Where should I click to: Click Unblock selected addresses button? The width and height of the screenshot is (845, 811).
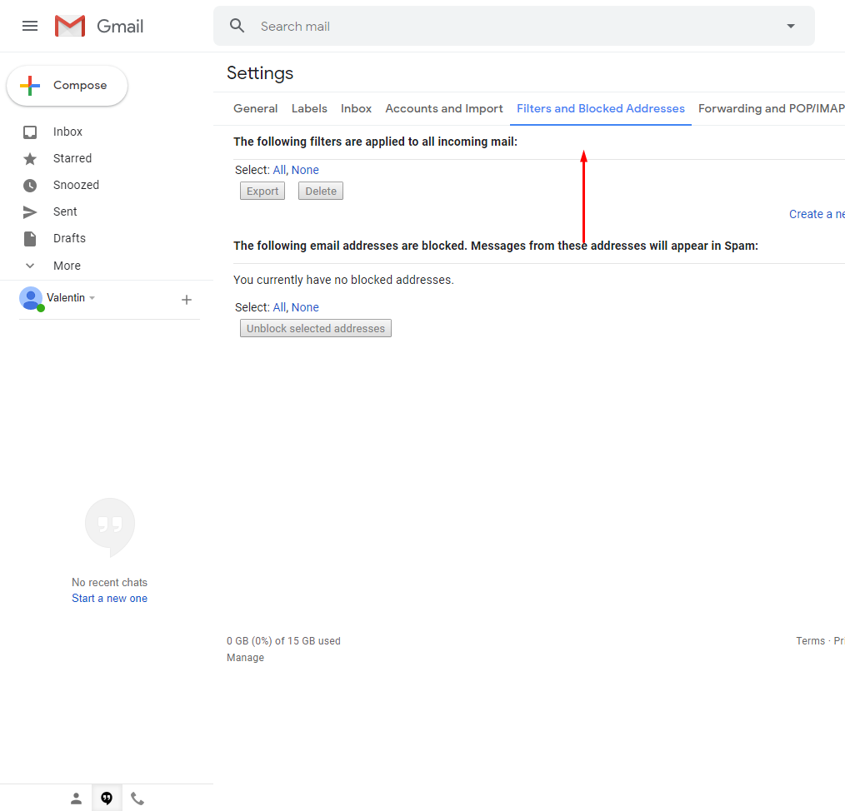(x=316, y=329)
